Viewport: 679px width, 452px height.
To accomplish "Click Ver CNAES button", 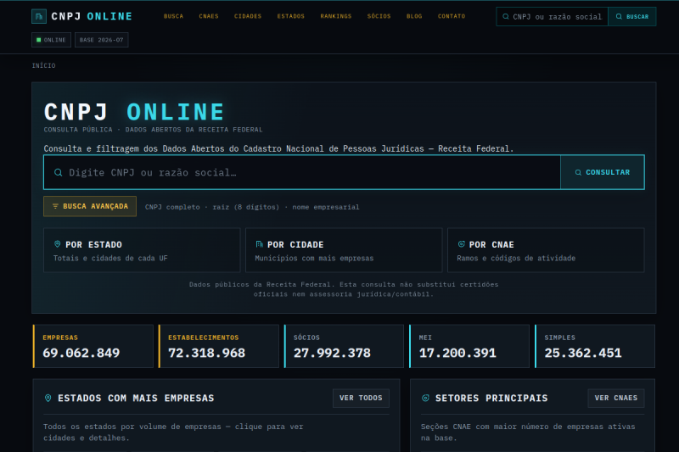I will click(x=616, y=398).
